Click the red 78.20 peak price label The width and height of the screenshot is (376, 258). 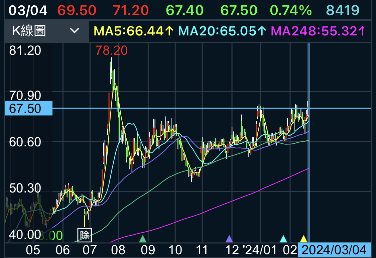(x=112, y=51)
